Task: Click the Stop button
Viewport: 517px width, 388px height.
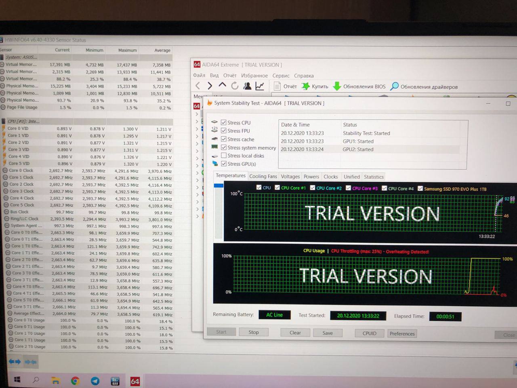Action: tap(254, 332)
